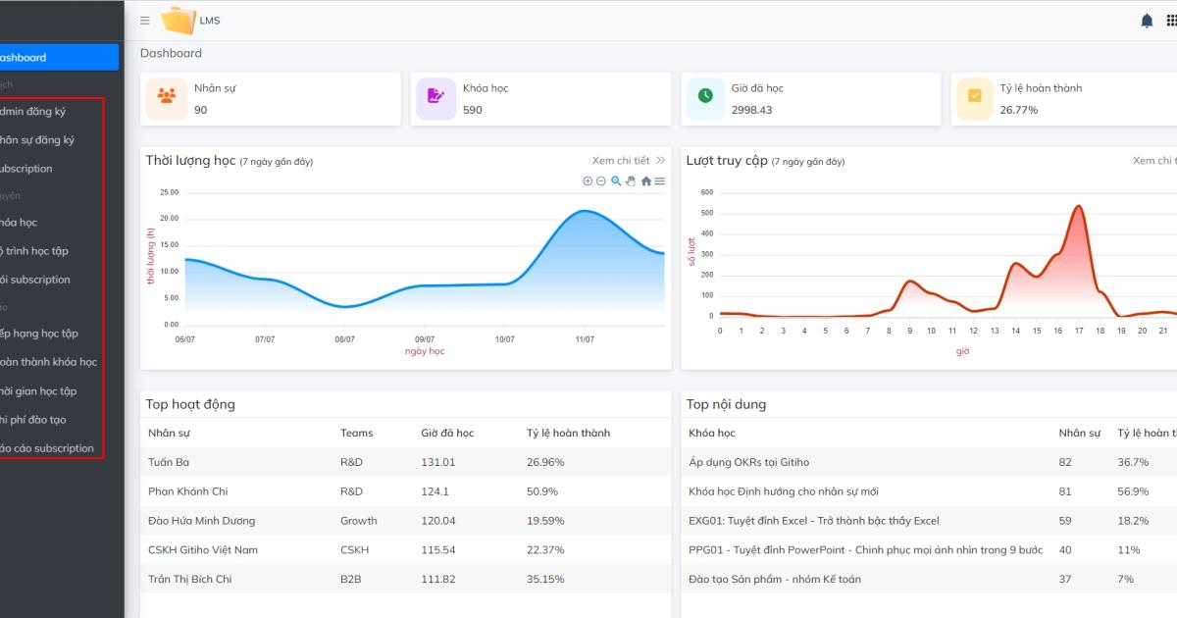This screenshot has height=618, width=1177.
Task: Select the selection zoom magnifier tool
Action: click(x=616, y=181)
